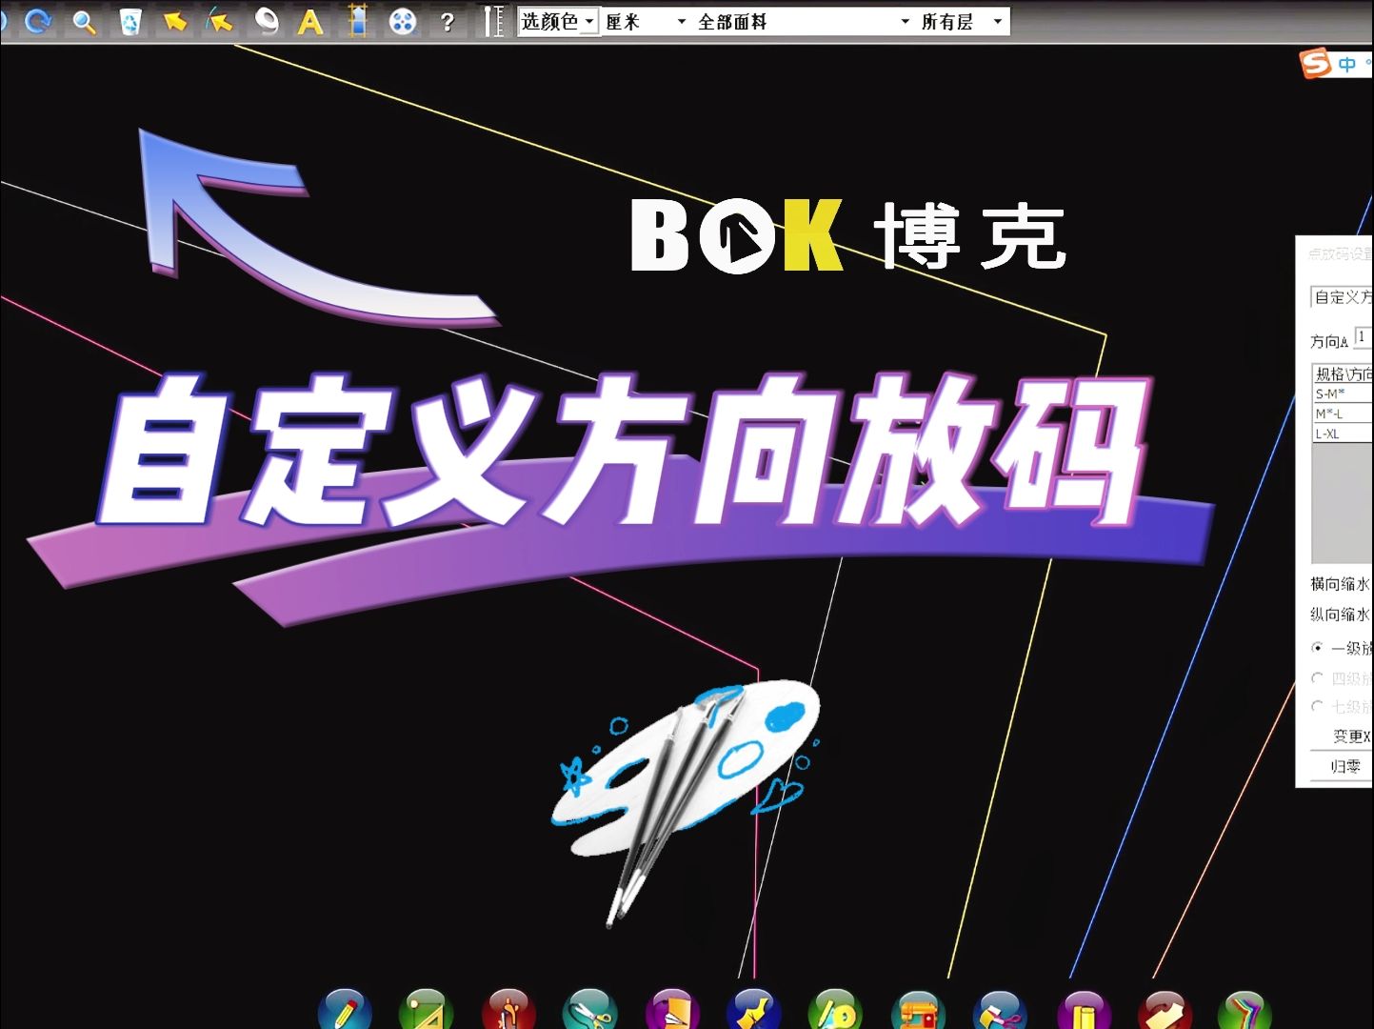Image resolution: width=1374 pixels, height=1029 pixels.
Task: Select the arrow with curve line tool
Action: [220, 21]
